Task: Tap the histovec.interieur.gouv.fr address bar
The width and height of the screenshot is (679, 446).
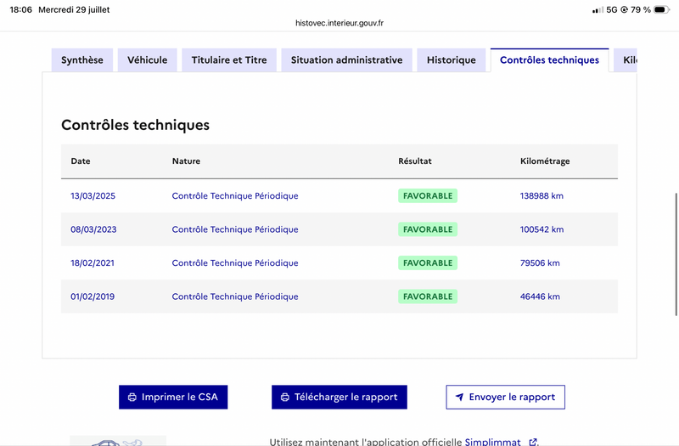Action: point(339,23)
